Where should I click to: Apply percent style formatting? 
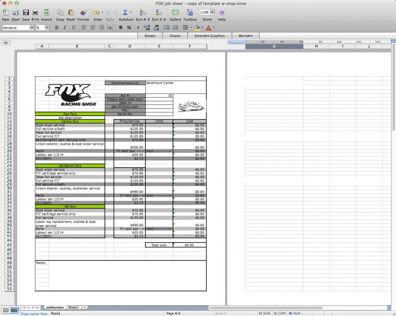coord(129,27)
